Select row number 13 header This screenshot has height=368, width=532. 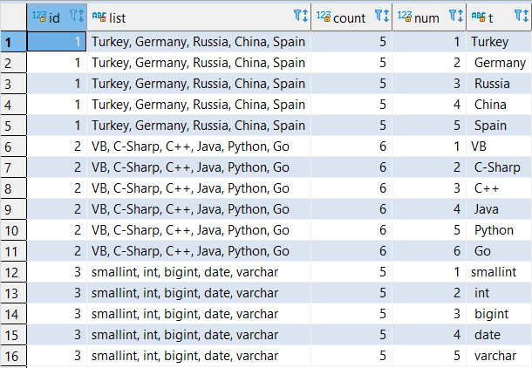pyautogui.click(x=13, y=293)
